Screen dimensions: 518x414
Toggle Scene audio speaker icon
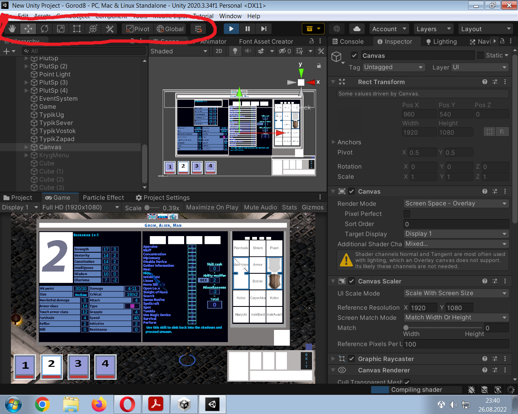(248, 51)
